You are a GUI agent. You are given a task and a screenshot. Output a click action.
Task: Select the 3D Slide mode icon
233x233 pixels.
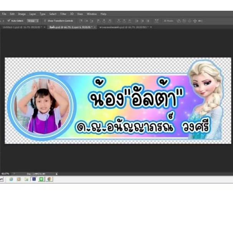[195, 21]
